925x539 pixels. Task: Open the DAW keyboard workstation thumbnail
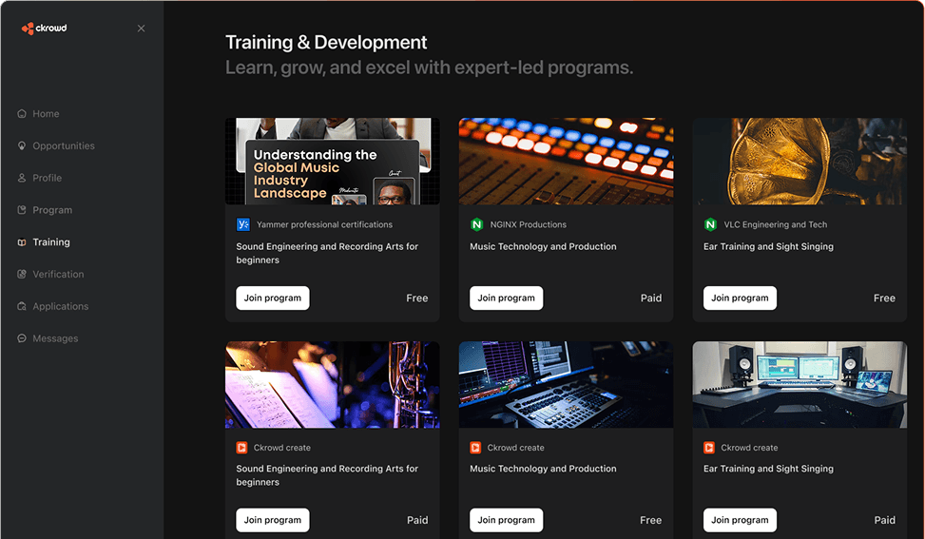[x=566, y=384]
